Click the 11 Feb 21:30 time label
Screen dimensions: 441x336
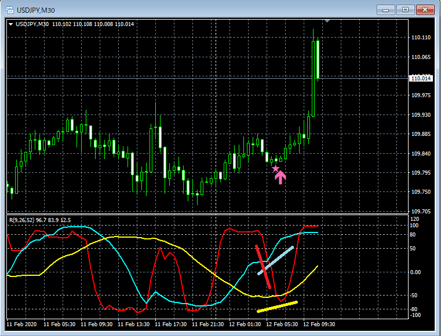click(208, 324)
